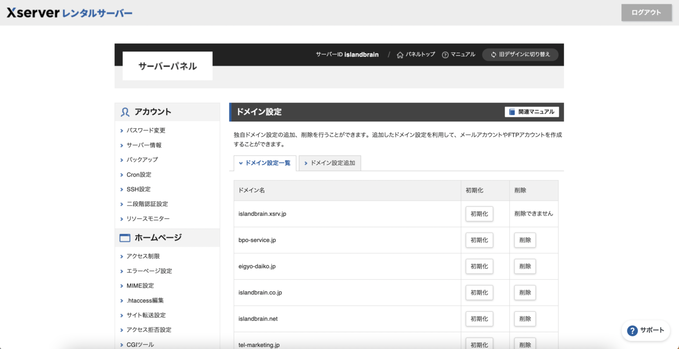This screenshot has height=349, width=679.
Task: Click the islandbrain.co.jp domain cell
Action: [347, 292]
